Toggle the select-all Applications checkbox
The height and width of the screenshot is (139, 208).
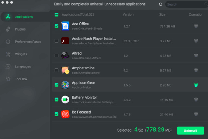click(x=56, y=15)
